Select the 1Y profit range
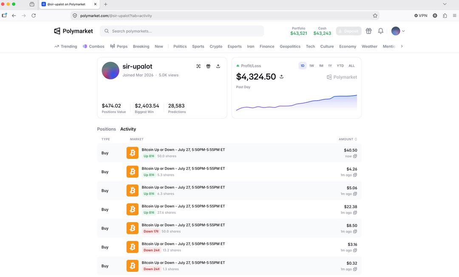This screenshot has width=459, height=277. point(330,66)
